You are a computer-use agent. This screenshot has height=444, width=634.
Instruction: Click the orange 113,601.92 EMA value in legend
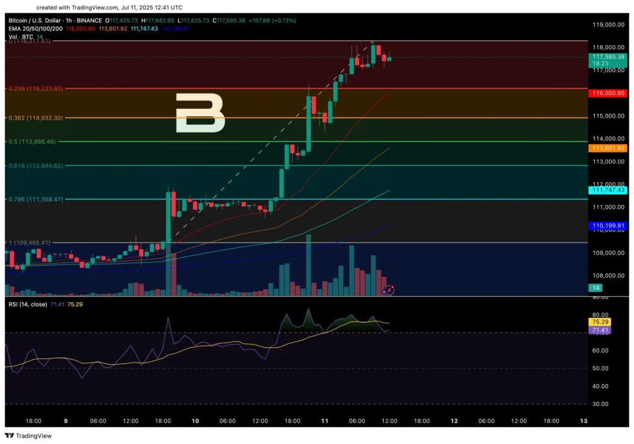[113, 28]
